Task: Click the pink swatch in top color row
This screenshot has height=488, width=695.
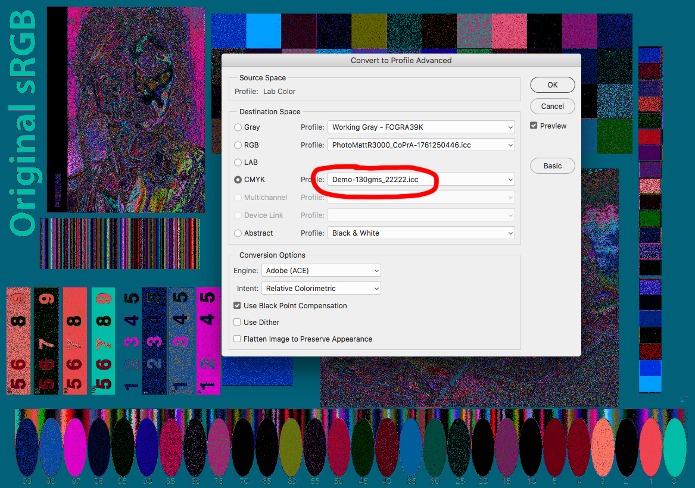Action: (509, 30)
